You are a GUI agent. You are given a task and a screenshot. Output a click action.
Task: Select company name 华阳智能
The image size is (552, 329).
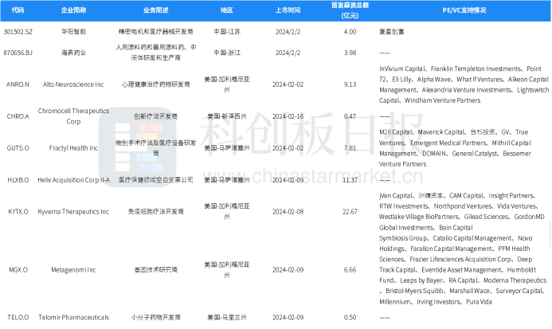tap(73, 32)
